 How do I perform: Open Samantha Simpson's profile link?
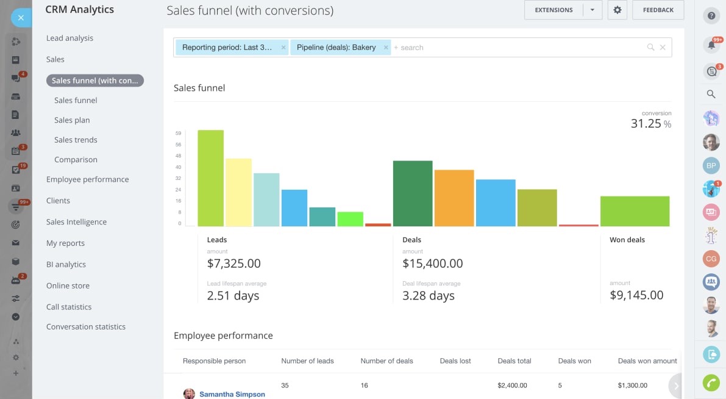pos(232,394)
